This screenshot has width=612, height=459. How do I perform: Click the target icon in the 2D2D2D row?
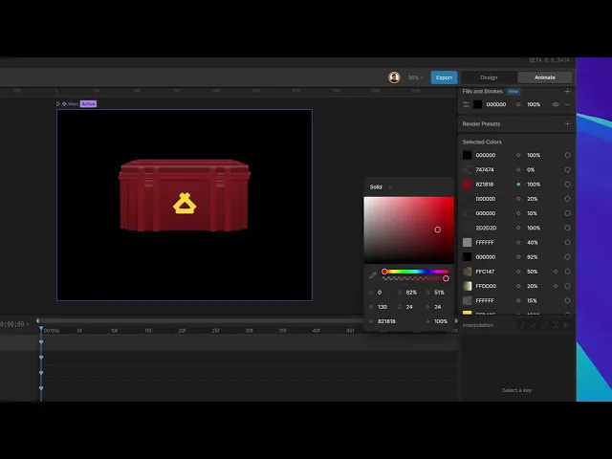[567, 228]
